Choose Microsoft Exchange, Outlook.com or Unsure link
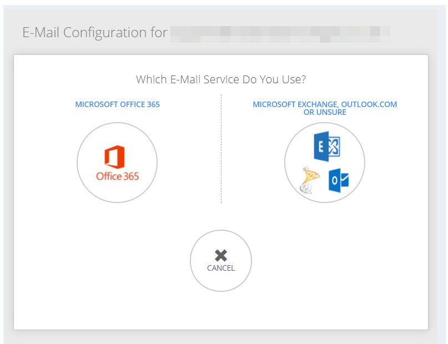Viewport: 448px width, 344px height. (325, 108)
